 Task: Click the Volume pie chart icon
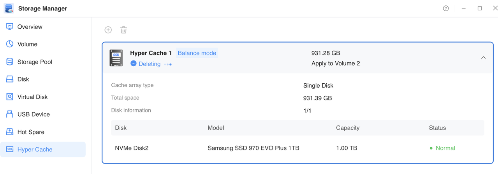pyautogui.click(x=10, y=44)
